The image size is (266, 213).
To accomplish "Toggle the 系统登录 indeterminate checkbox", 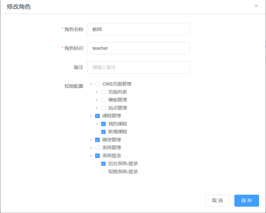I will 97,156.
